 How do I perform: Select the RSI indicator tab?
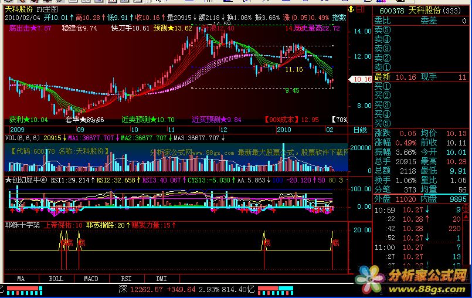[x=126, y=278]
